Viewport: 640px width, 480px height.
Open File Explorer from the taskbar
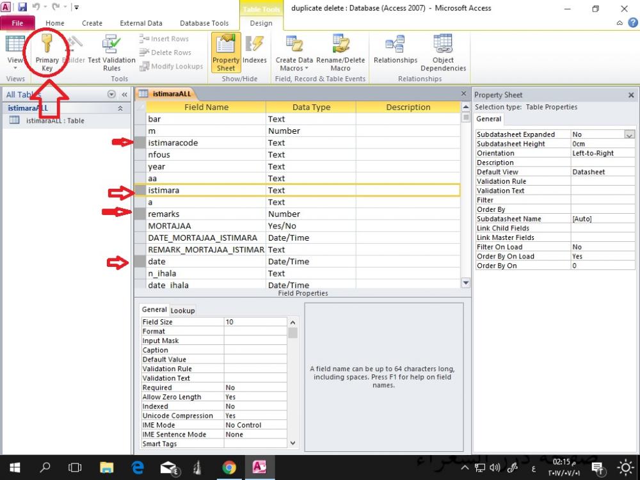pyautogui.click(x=106, y=467)
